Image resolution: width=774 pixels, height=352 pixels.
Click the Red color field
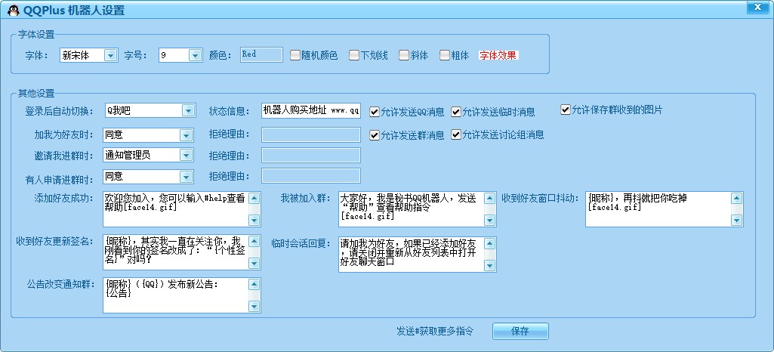point(261,55)
